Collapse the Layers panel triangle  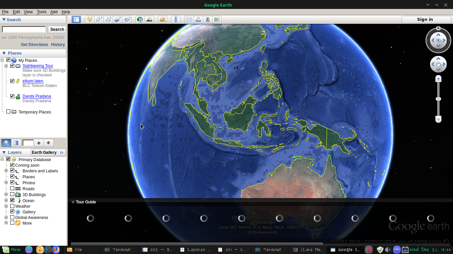pyautogui.click(x=4, y=152)
